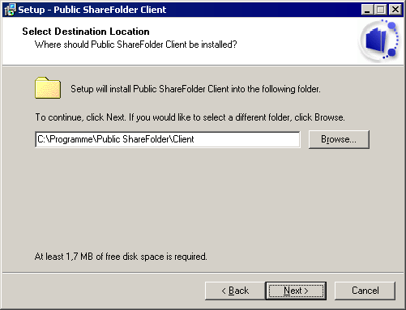Go to previous step with Back
The image size is (406, 310).
click(x=235, y=291)
